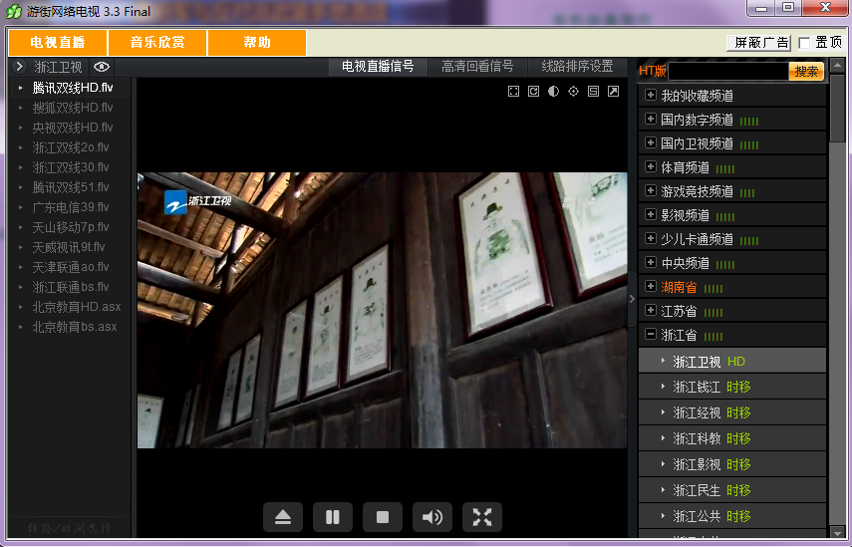Enter fullscreen with the four-arrows button
This screenshot has height=547, width=852.
coord(482,517)
